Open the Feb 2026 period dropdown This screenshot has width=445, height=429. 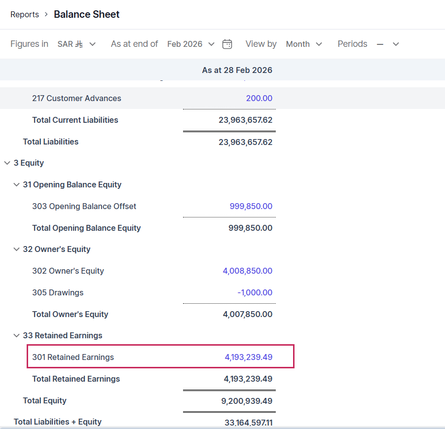[x=190, y=44]
